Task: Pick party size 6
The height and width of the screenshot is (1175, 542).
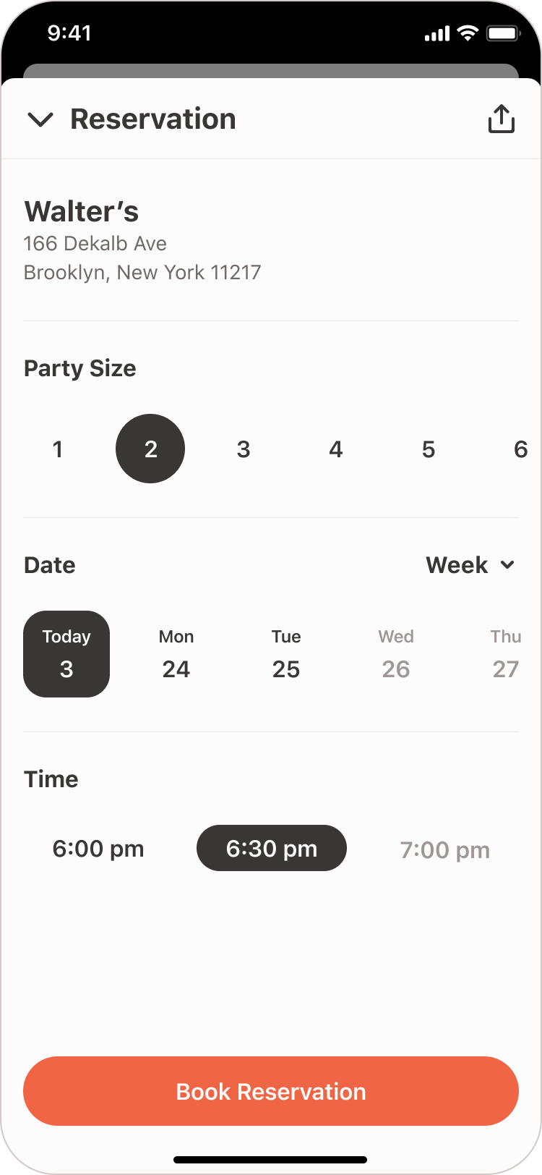Action: pos(520,449)
